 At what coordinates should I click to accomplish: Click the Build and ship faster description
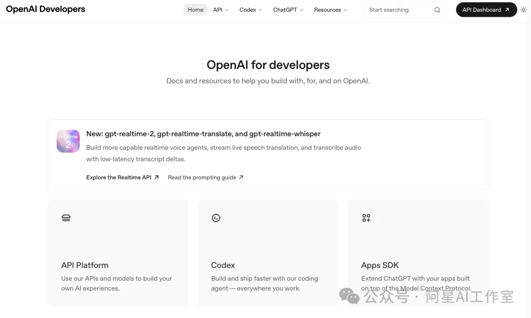(265, 283)
